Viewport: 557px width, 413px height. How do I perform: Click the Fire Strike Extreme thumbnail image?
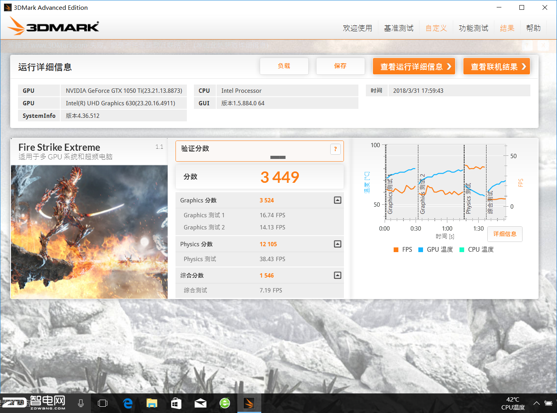89,232
